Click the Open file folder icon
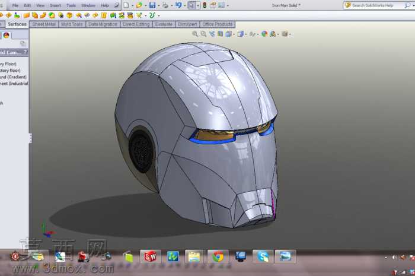This screenshot has height=276, width=415. pos(139,5)
